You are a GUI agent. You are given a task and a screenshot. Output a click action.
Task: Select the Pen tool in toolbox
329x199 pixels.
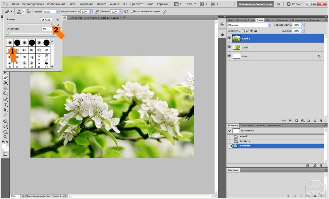(5, 99)
